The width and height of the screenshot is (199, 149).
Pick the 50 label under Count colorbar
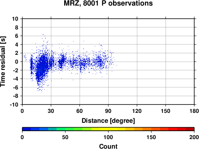[65, 137]
